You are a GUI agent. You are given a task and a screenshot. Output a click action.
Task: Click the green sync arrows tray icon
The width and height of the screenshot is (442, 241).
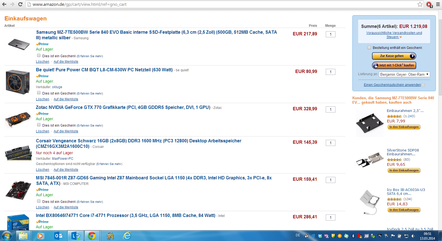coord(346,236)
